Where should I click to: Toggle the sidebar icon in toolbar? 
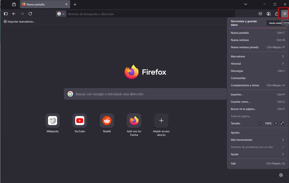tap(6, 14)
